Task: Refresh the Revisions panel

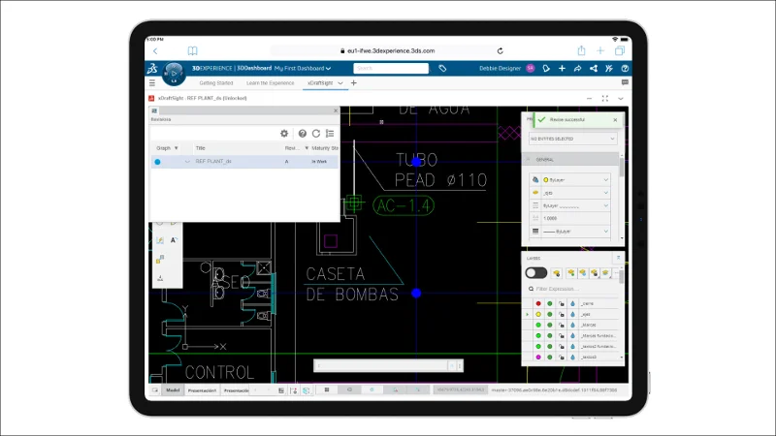Action: 316,134
